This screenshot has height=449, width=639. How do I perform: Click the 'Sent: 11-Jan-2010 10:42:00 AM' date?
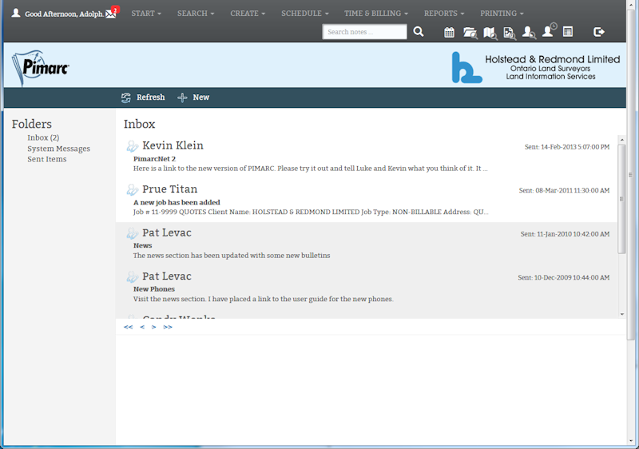[x=565, y=234]
